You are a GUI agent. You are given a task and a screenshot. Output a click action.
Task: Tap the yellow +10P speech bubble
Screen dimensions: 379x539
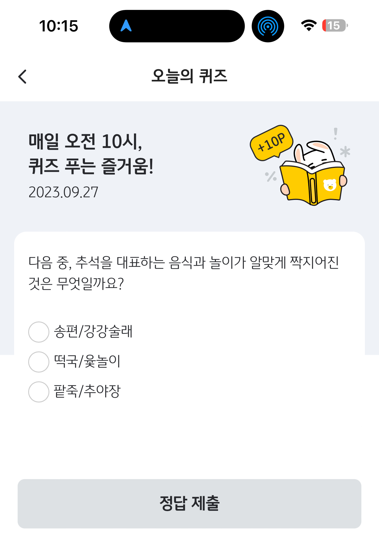pyautogui.click(x=272, y=143)
